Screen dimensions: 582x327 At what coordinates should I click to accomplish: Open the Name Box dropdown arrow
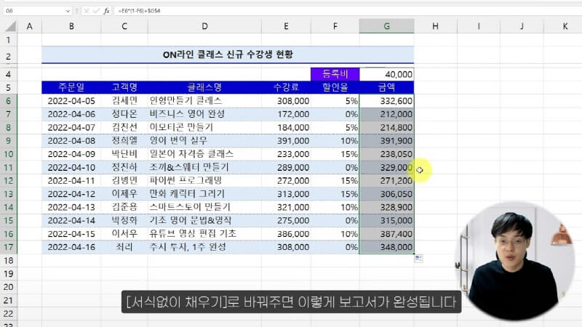point(68,11)
